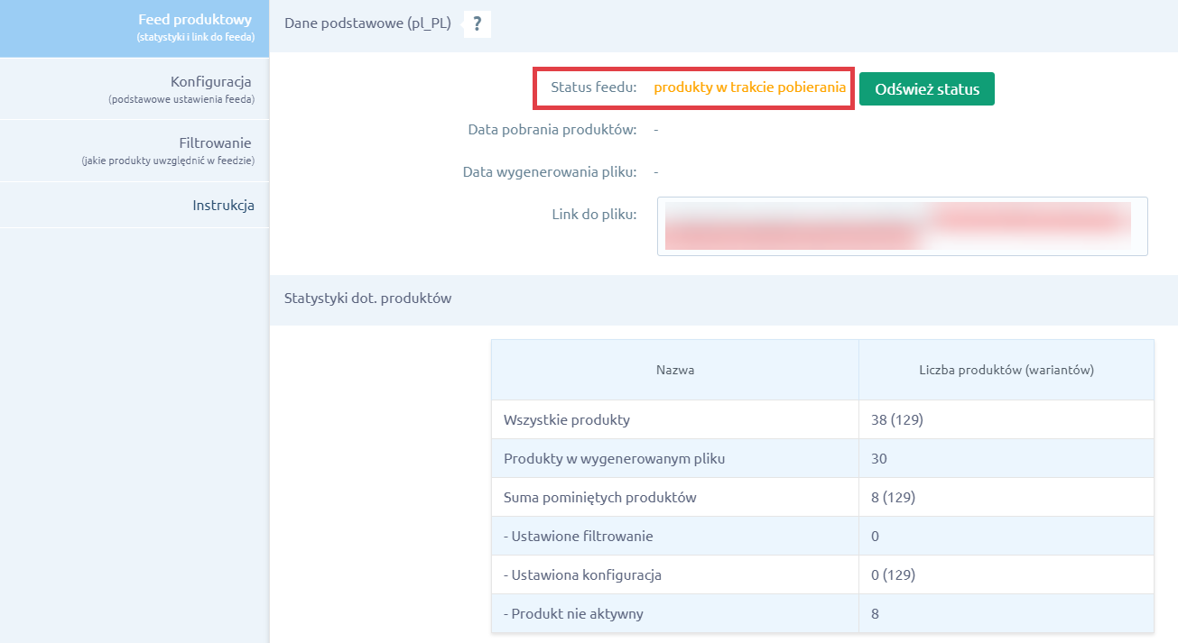Click the Nazwa column header

(673, 370)
